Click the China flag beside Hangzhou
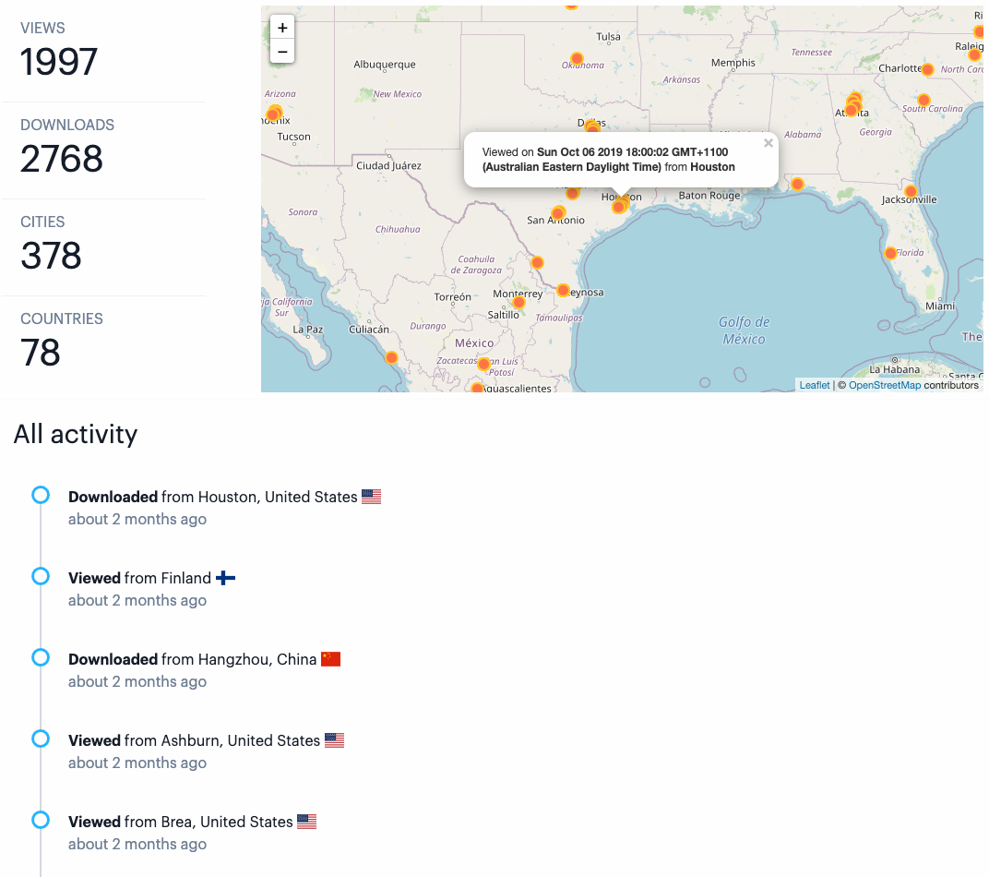Screen dimensions: 989x877 (330, 659)
